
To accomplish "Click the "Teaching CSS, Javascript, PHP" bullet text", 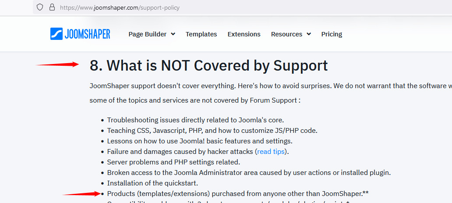I will [x=212, y=131].
